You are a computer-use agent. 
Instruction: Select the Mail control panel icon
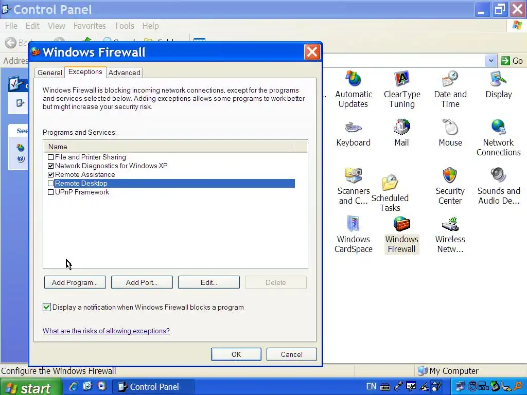pos(401,133)
